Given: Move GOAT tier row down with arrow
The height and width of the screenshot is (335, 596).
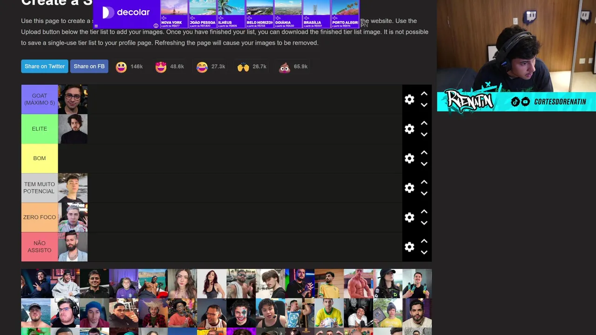Looking at the screenshot, I should [424, 105].
